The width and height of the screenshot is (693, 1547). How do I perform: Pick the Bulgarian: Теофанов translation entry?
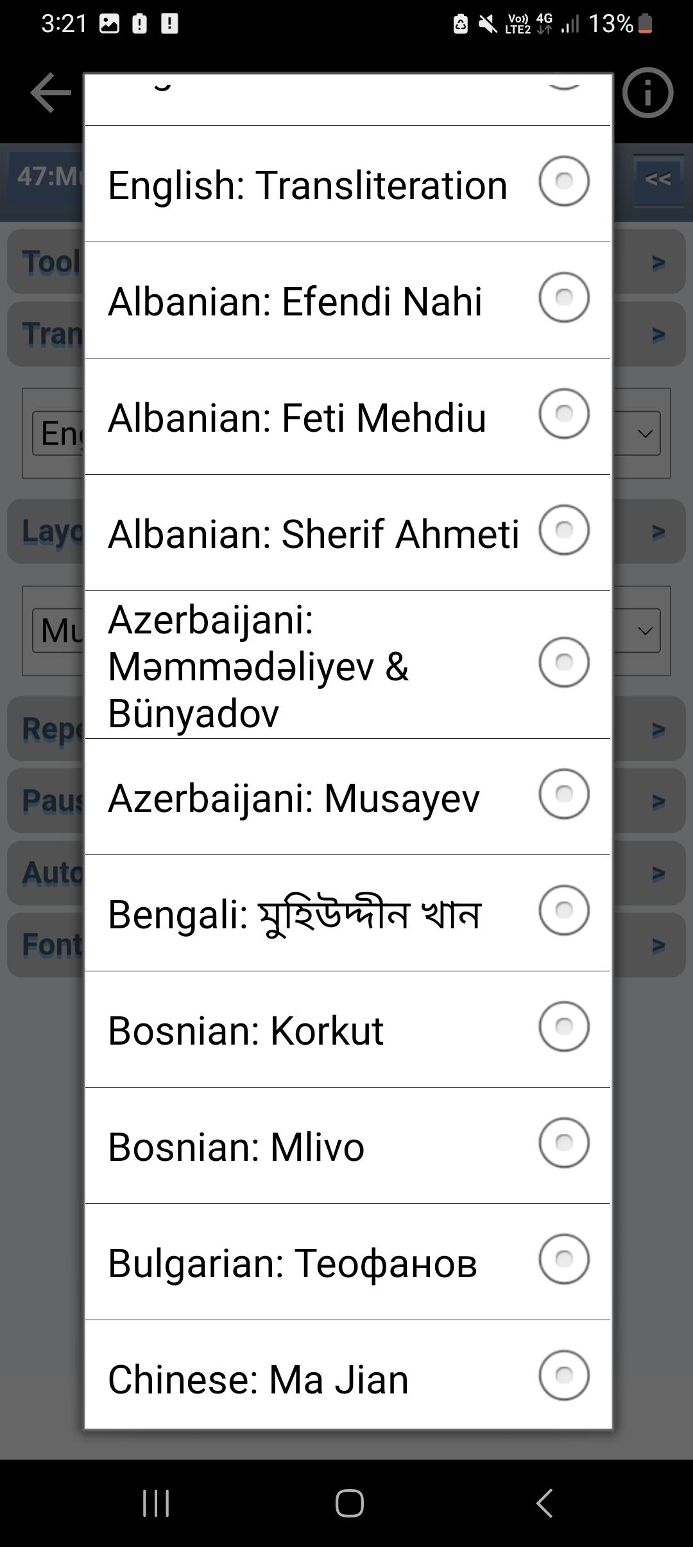[348, 1262]
